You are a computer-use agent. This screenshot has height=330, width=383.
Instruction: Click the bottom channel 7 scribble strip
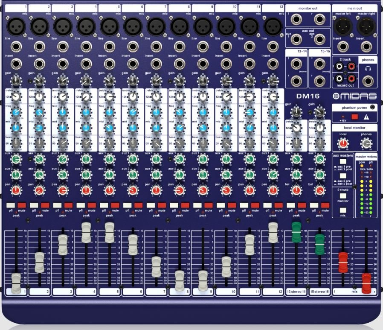[x=156, y=292]
